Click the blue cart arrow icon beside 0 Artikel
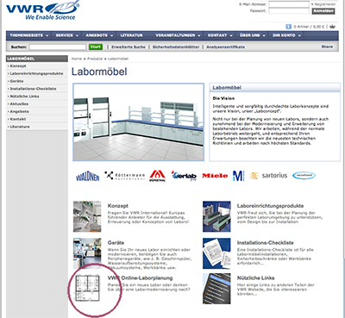This screenshot has height=318, width=345. (288, 27)
